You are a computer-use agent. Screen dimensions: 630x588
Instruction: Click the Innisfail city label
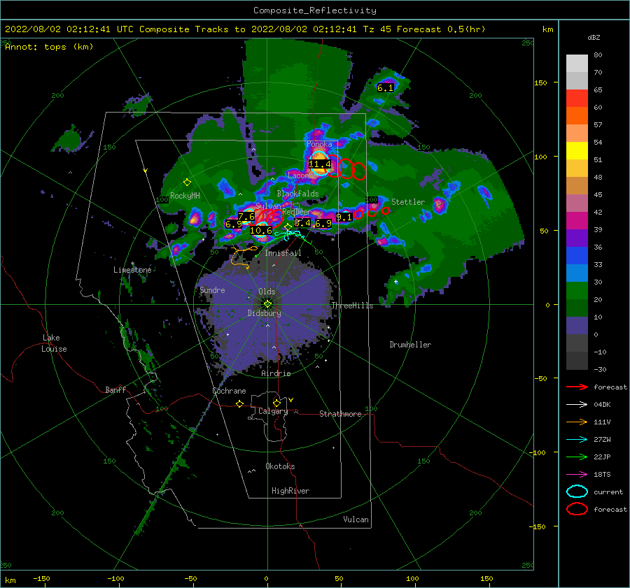coord(283,253)
